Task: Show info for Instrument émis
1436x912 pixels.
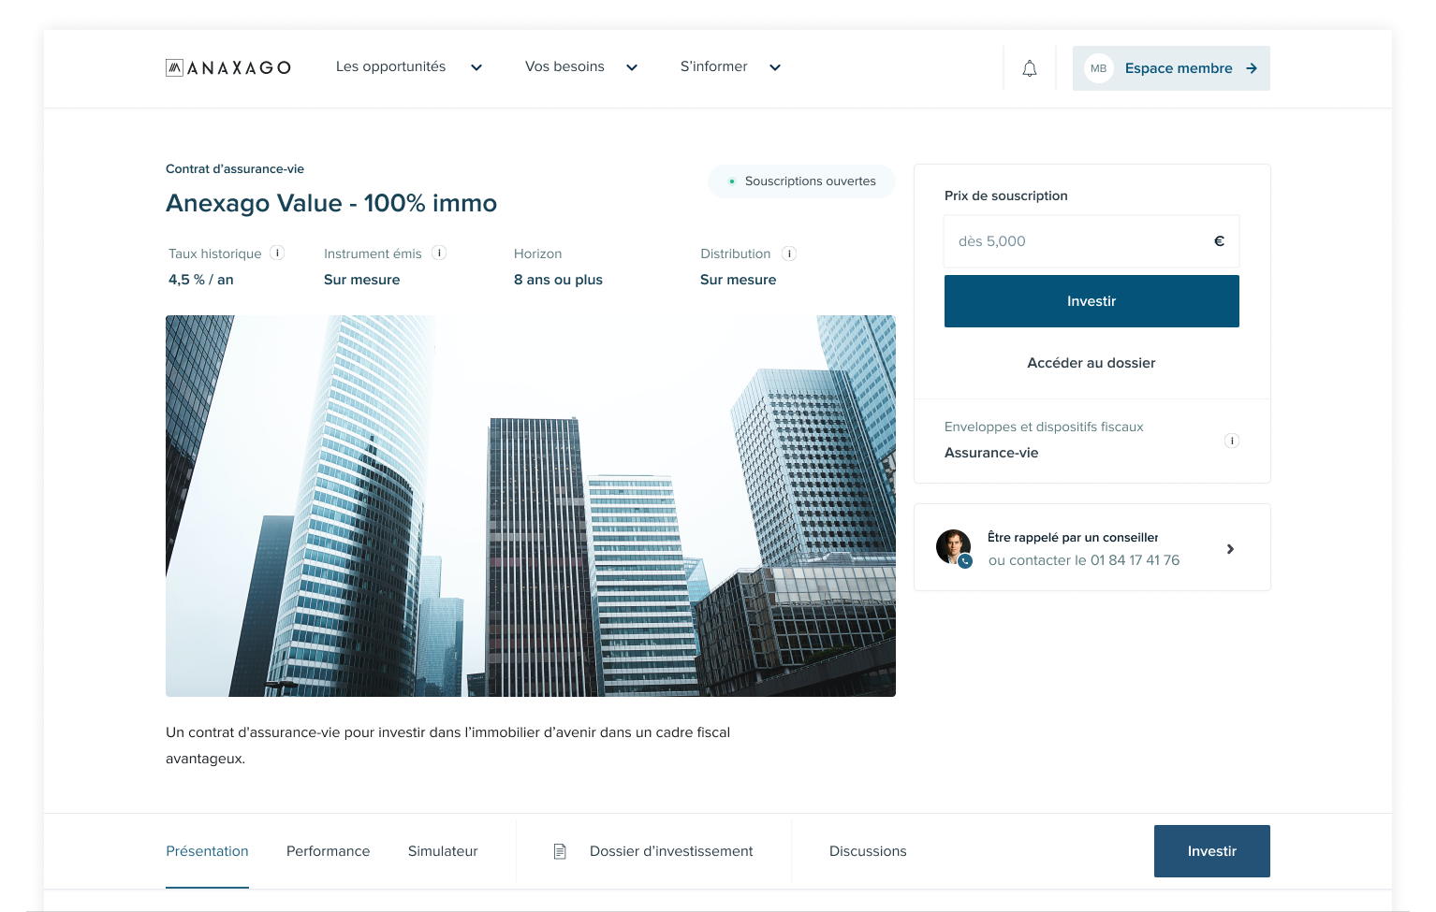Action: pos(439,253)
